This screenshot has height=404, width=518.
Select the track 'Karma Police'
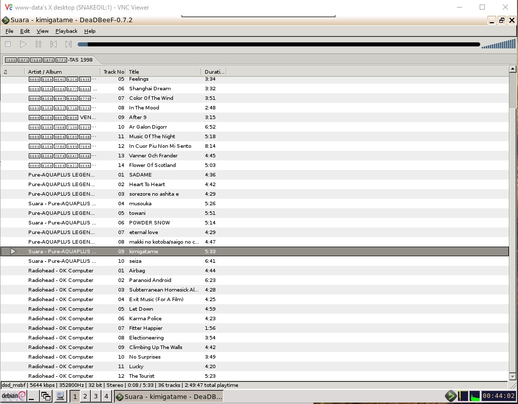point(254,318)
